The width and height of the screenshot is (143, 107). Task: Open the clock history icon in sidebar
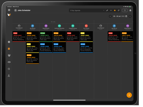[9, 69]
